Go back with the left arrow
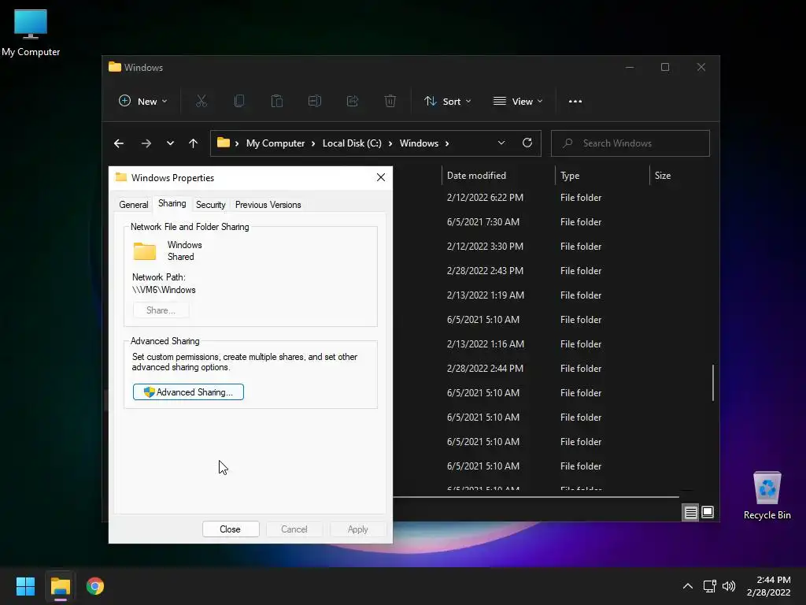Viewport: 806px width, 605px height. tap(119, 143)
